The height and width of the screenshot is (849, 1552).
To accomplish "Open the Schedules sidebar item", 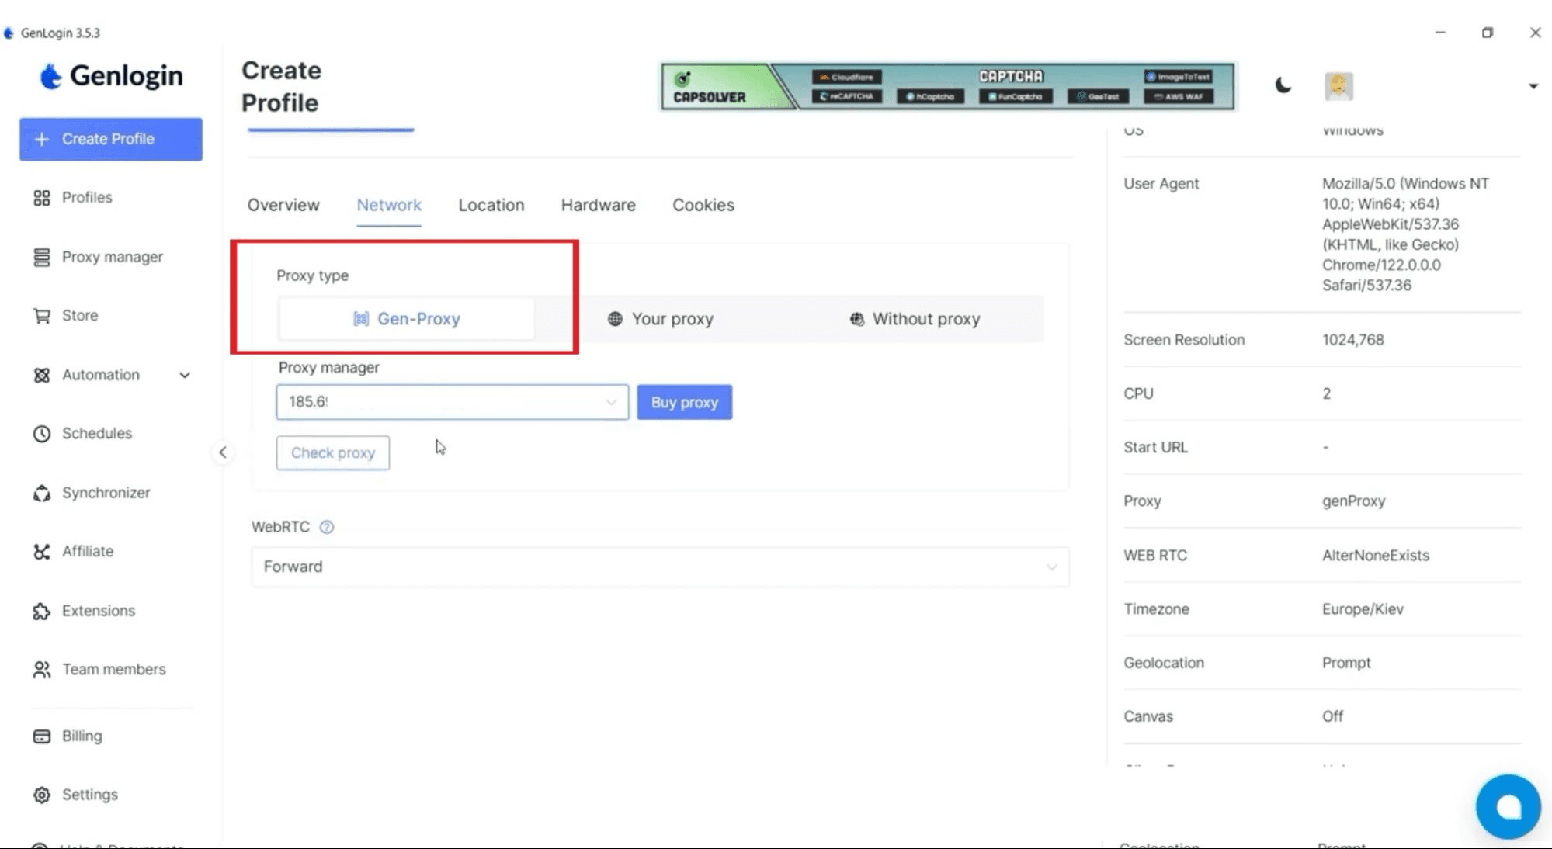I will [97, 434].
